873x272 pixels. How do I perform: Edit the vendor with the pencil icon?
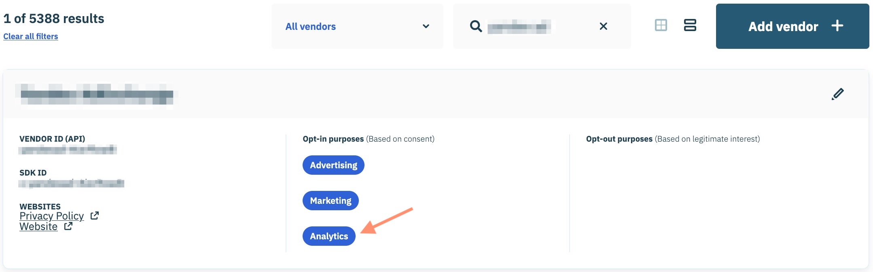pyautogui.click(x=837, y=94)
